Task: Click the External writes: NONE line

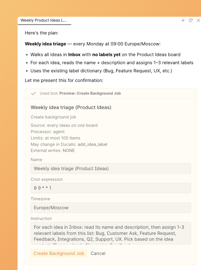Action: [53, 151]
